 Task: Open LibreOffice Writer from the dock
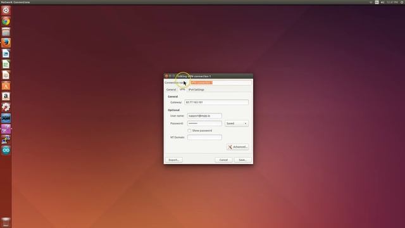6,53
